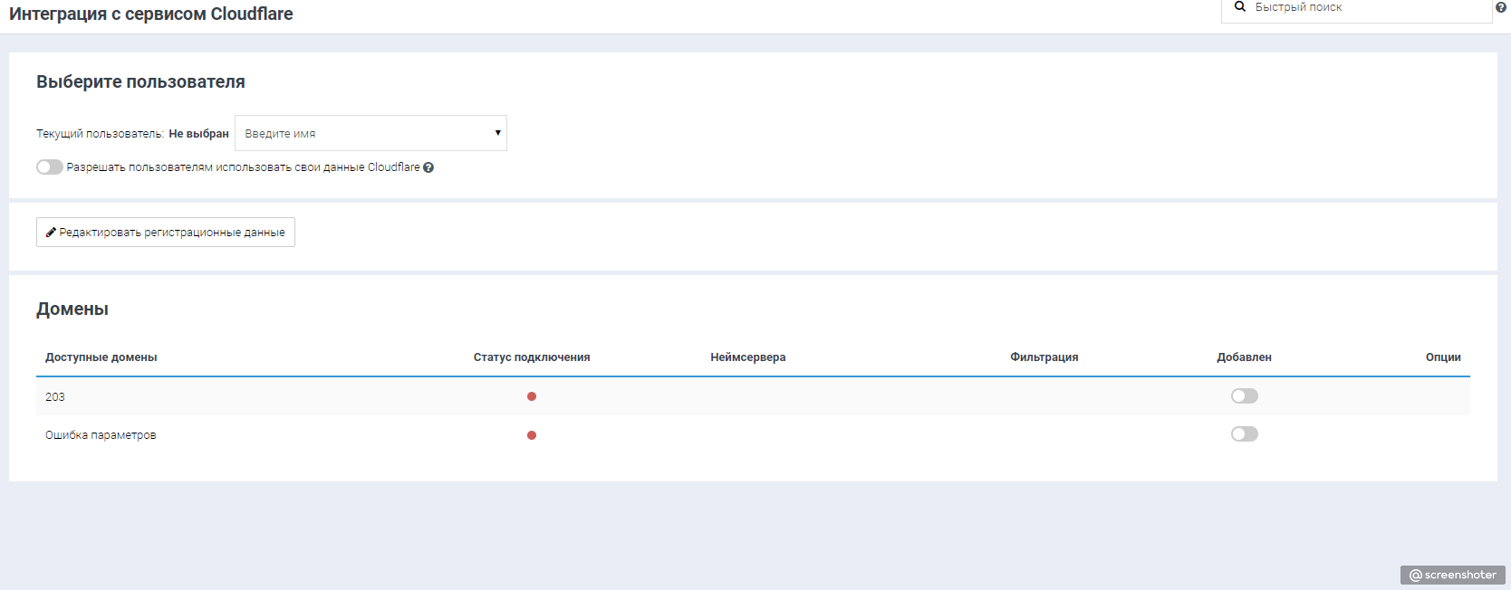Click the magnifier icon in quick search

coord(1240,6)
